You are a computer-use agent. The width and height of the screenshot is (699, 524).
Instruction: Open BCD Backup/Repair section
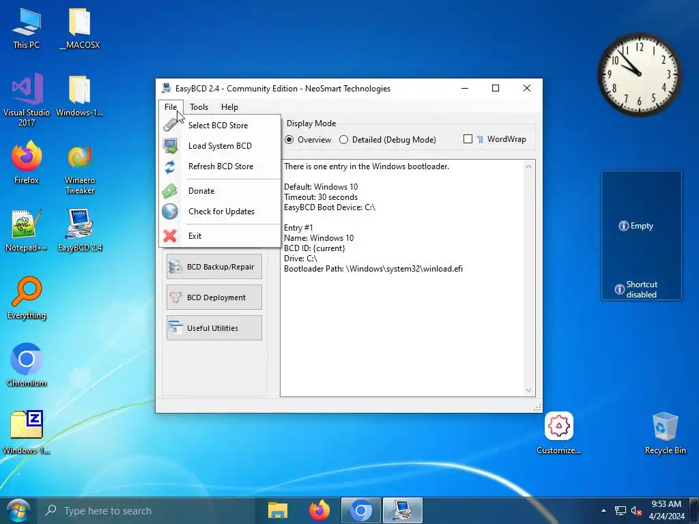point(214,267)
